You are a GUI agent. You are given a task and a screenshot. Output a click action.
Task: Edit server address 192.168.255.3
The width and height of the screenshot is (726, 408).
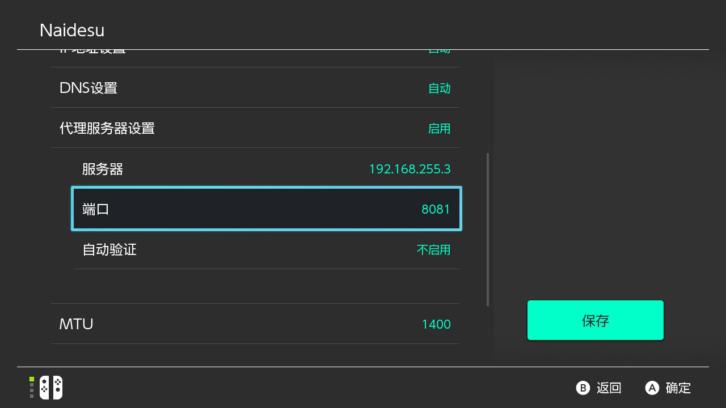(410, 169)
